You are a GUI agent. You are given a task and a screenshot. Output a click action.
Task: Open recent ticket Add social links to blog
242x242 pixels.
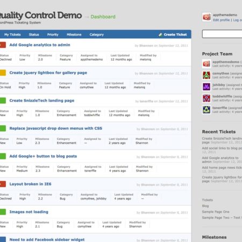coord(222,148)
